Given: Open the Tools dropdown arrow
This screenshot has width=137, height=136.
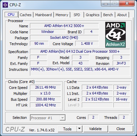Looking at the screenshot, I should (x=80, y=129).
